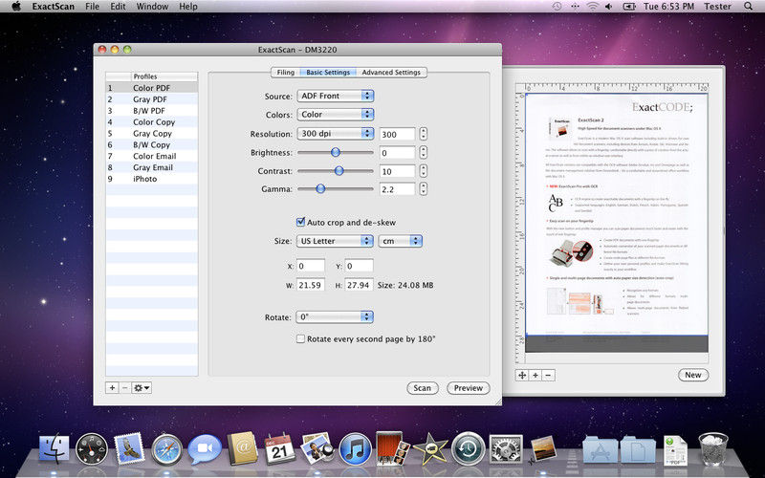Open the PDF document in Dock

pyautogui.click(x=675, y=449)
